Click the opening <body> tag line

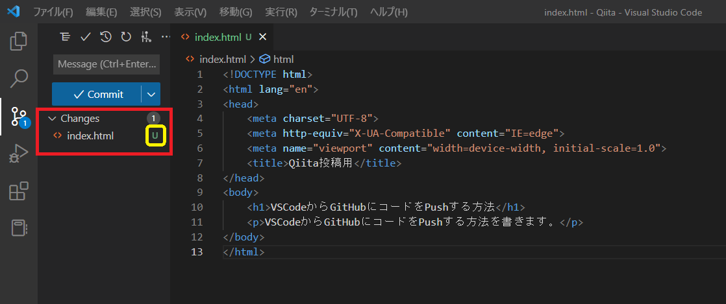coord(241,193)
